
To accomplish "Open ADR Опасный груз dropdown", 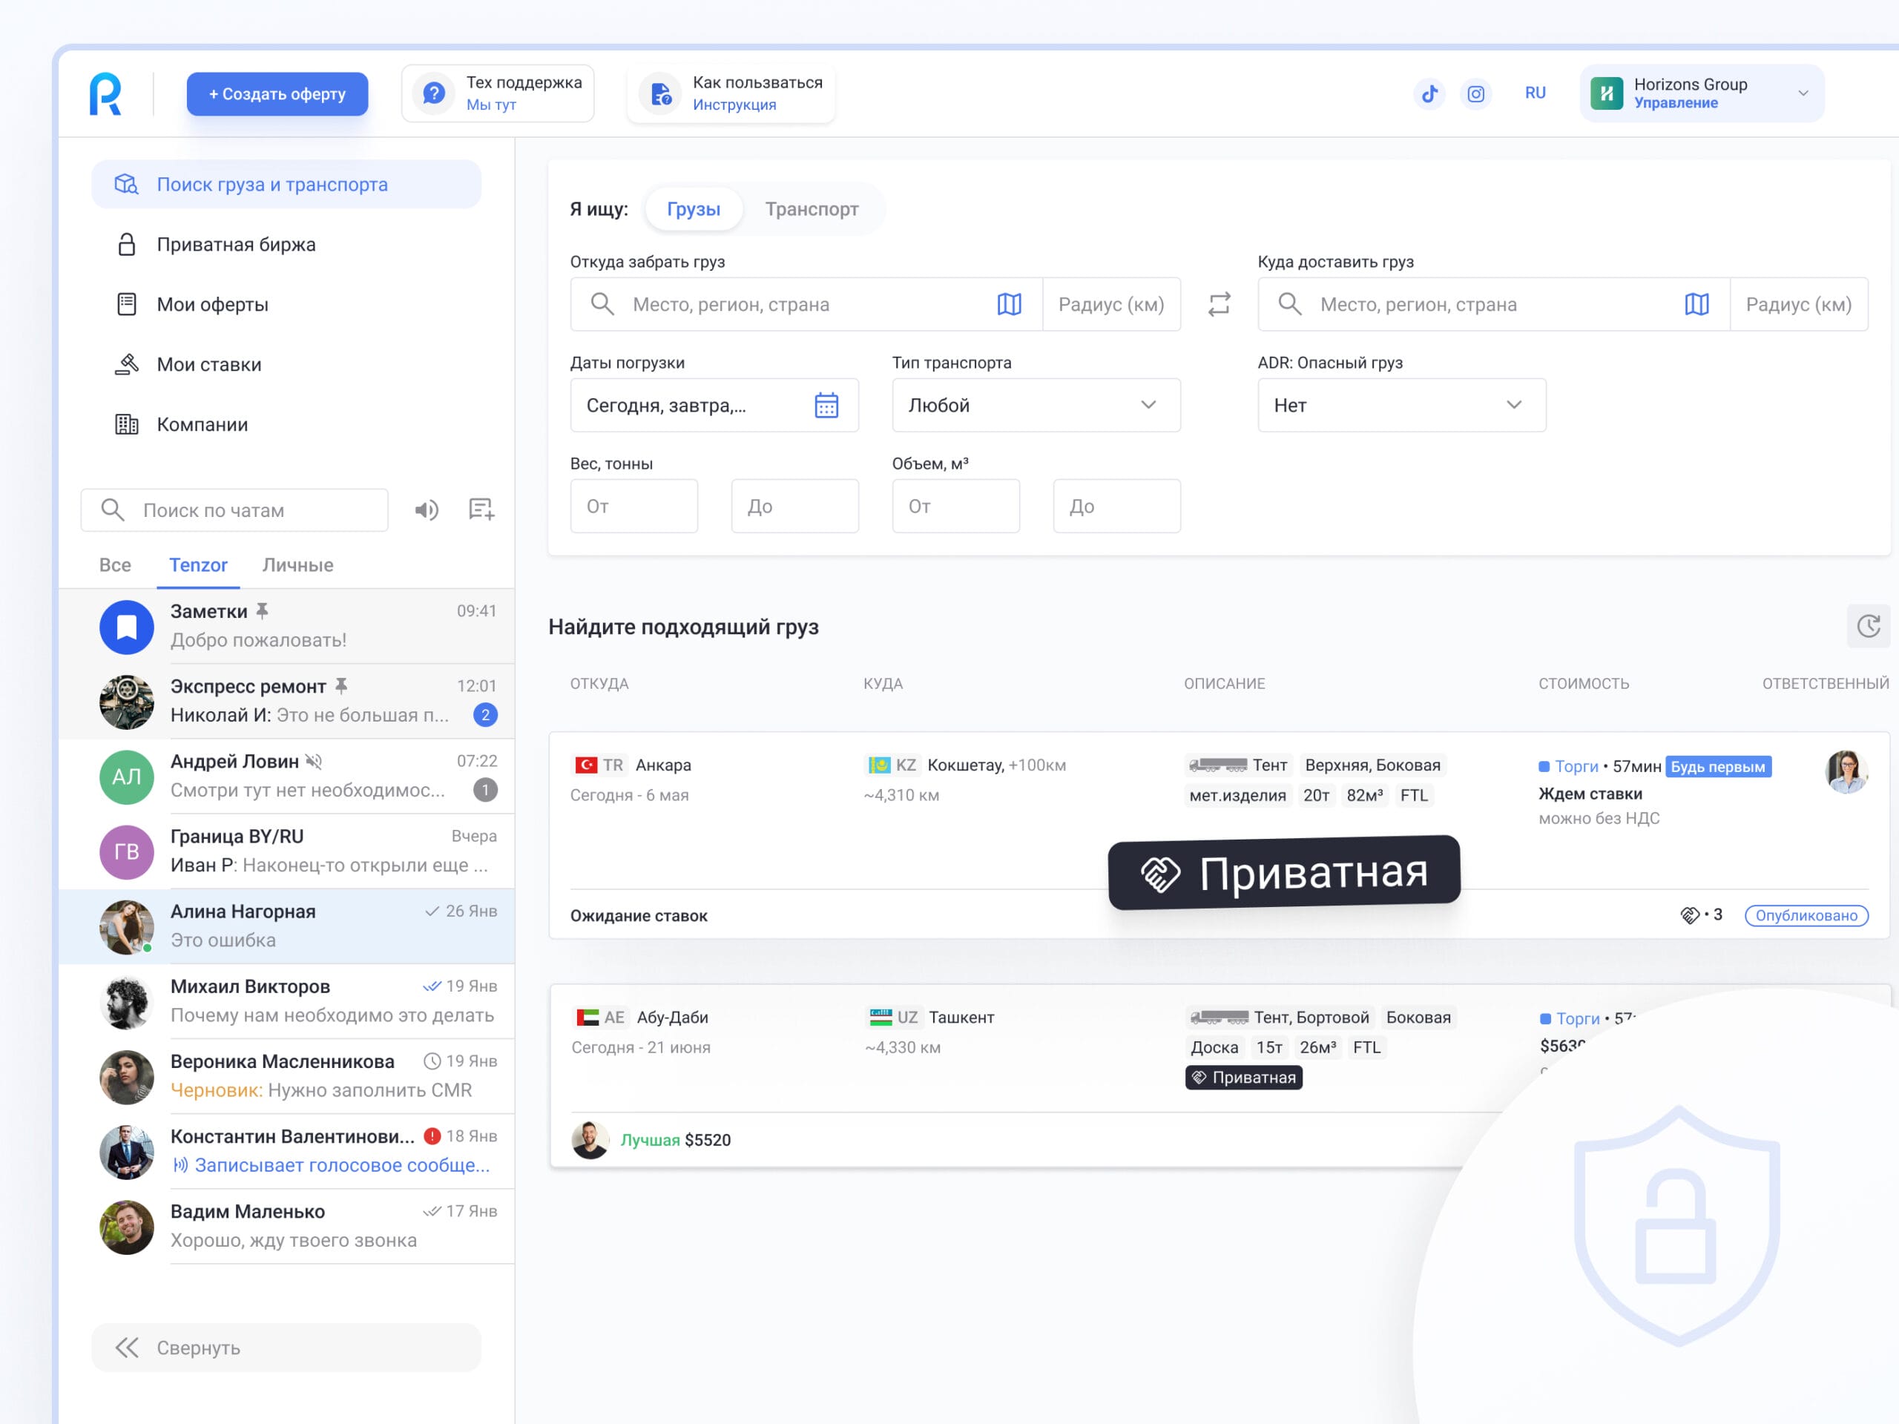I will pyautogui.click(x=1401, y=405).
